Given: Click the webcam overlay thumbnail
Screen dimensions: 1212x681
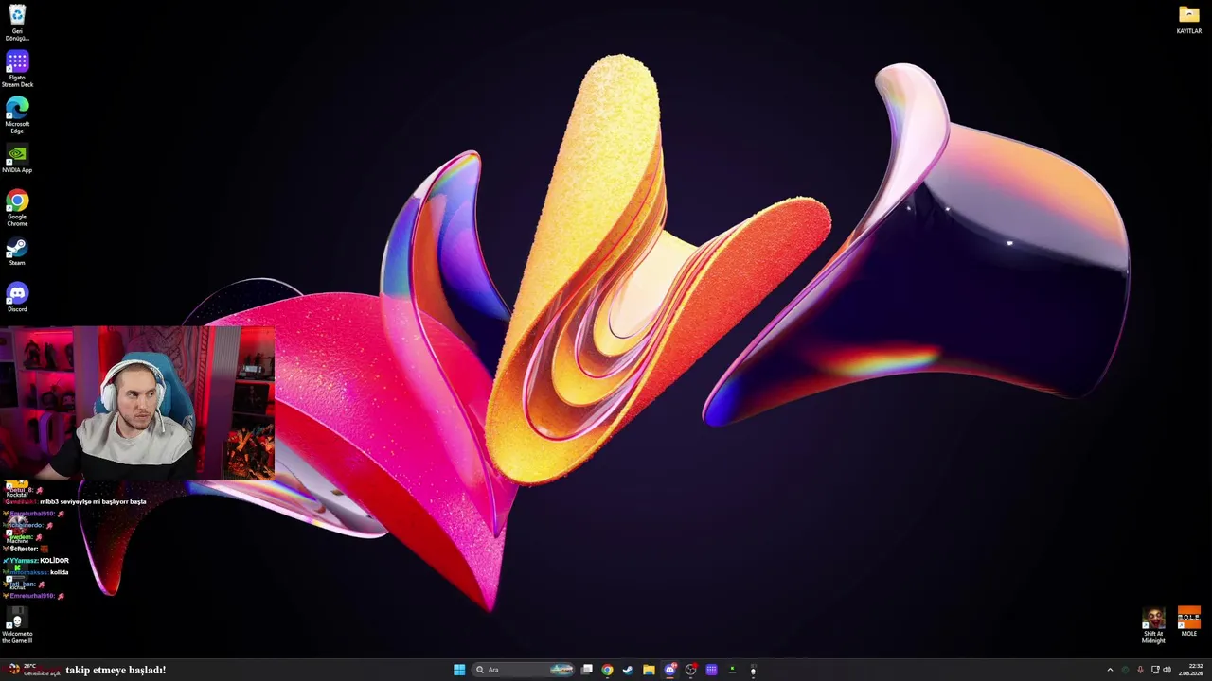Looking at the screenshot, I should pyautogui.click(x=137, y=404).
